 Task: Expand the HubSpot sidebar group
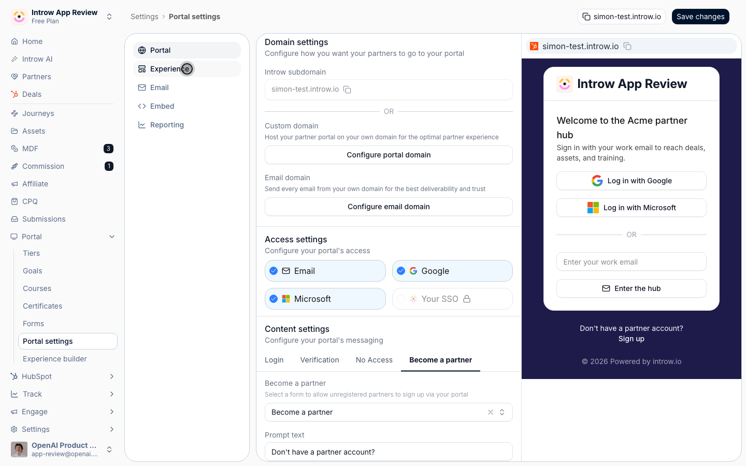pyautogui.click(x=112, y=376)
